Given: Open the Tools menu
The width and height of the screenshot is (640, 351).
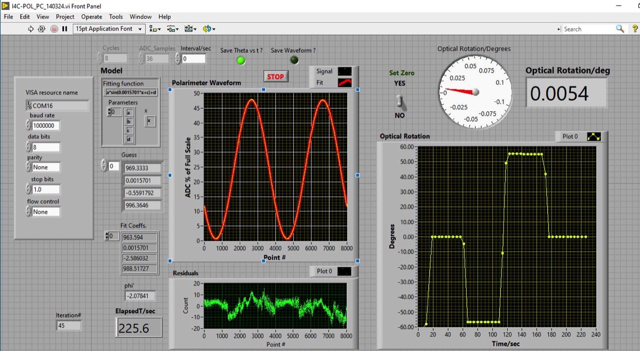Looking at the screenshot, I should tap(116, 17).
